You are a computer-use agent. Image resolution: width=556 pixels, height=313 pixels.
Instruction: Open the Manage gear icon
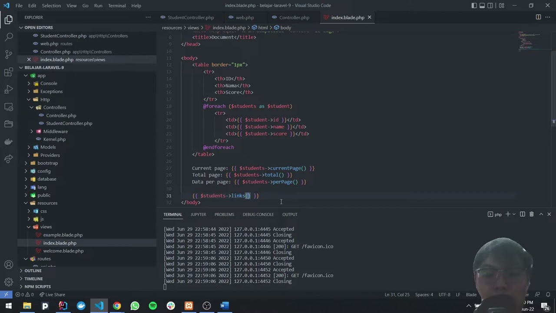tap(9, 282)
